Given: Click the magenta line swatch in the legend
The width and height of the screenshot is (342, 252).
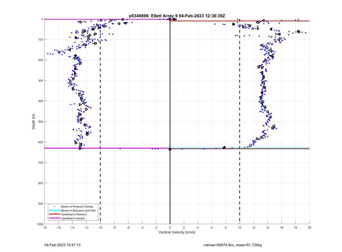Looking at the screenshot, I should click(54, 218).
